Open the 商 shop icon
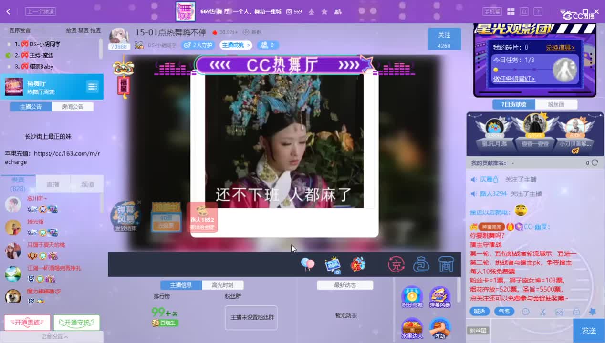Screen dimensions: 605x343 (445, 264)
